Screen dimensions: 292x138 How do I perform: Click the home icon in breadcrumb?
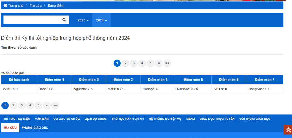pyautogui.click(x=5, y=5)
